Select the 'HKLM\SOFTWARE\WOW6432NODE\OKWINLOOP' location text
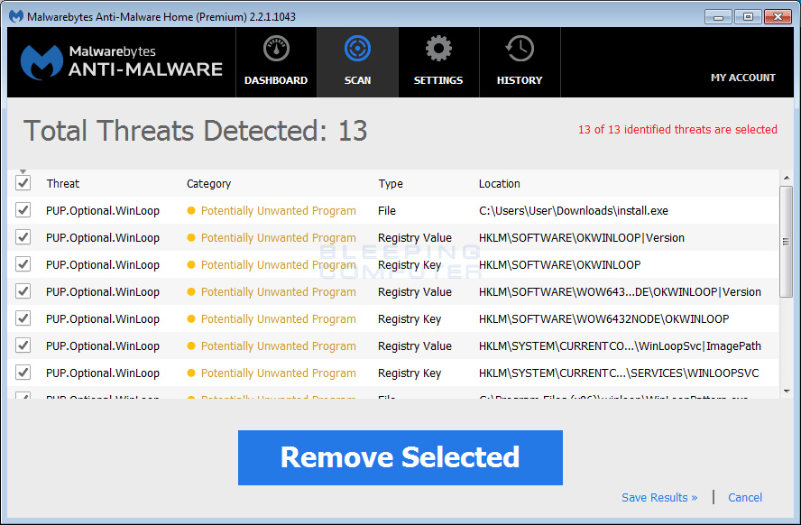Image resolution: width=801 pixels, height=525 pixels. (x=603, y=318)
